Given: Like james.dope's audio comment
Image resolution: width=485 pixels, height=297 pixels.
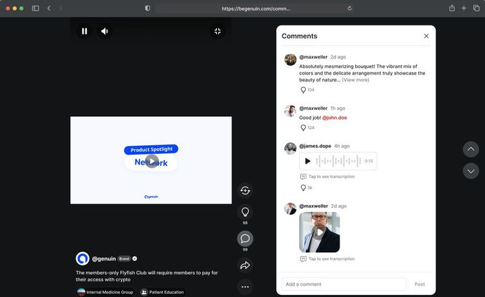Looking at the screenshot, I should pyautogui.click(x=303, y=187).
